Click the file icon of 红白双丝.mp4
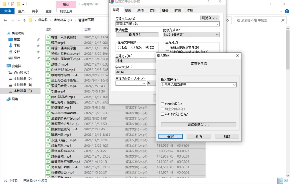290x184 pixels. [x=48, y=145]
